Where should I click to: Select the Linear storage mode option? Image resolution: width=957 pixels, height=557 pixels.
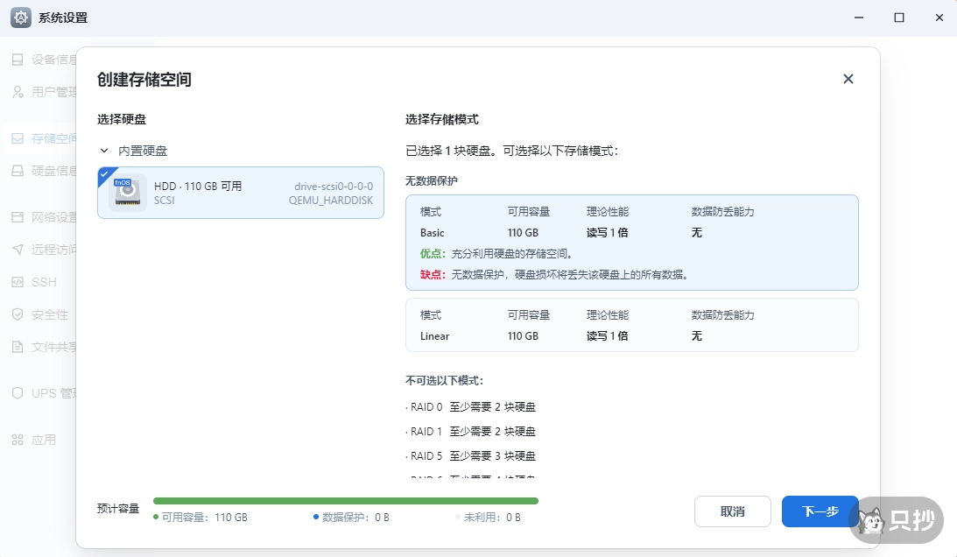[631, 325]
